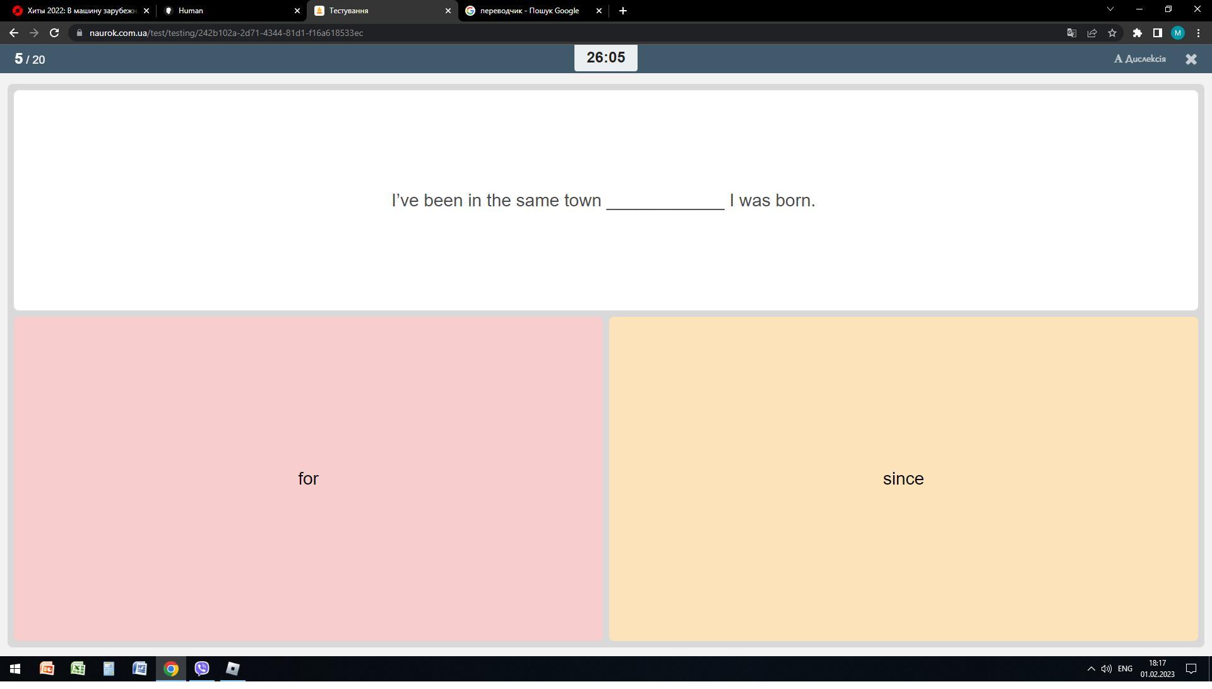Switch to the переводчик Google tab
Viewport: 1212px width, 689px height.
(529, 11)
